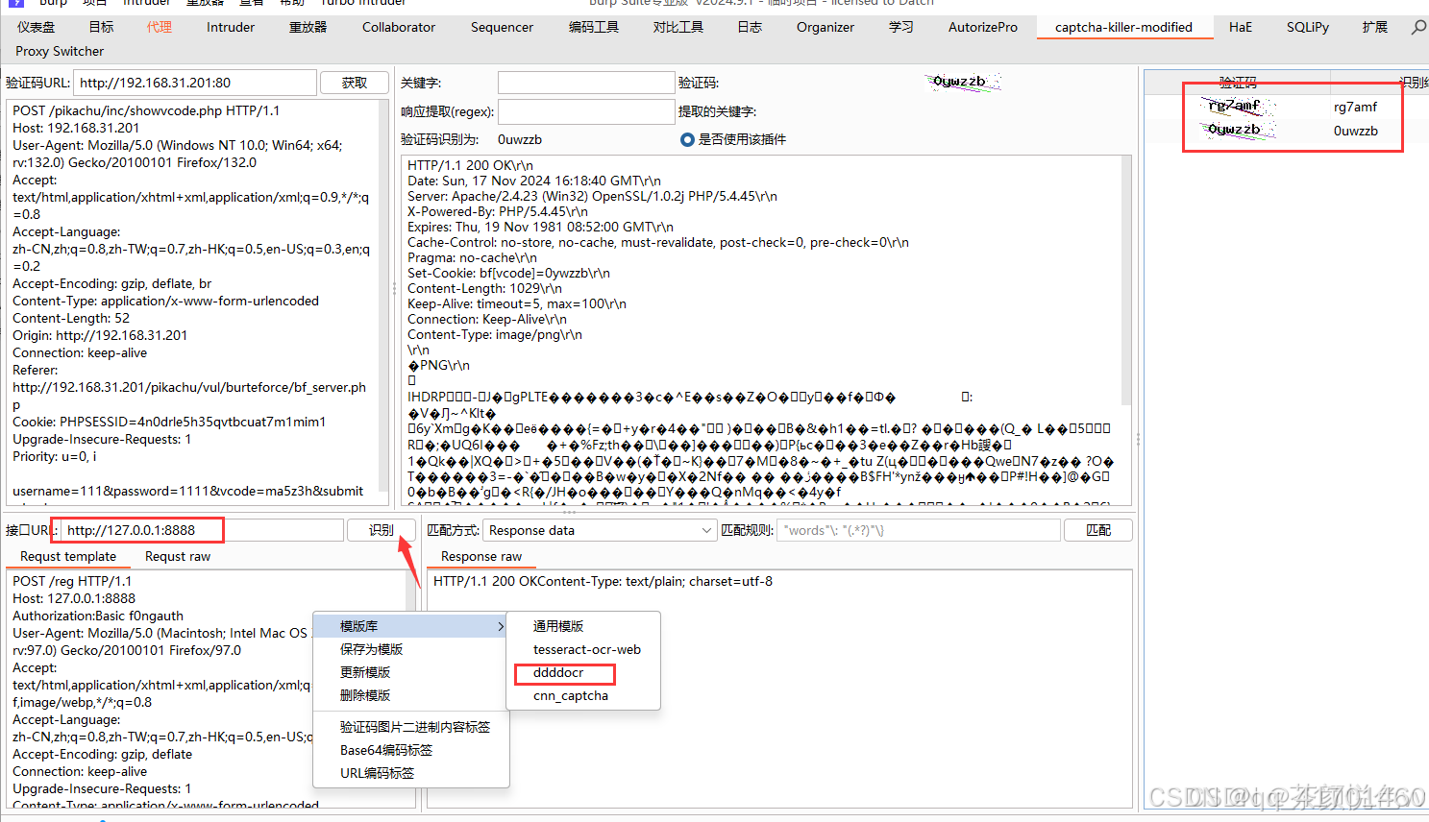
Task: Open the 对比工具 tab
Action: point(678,27)
